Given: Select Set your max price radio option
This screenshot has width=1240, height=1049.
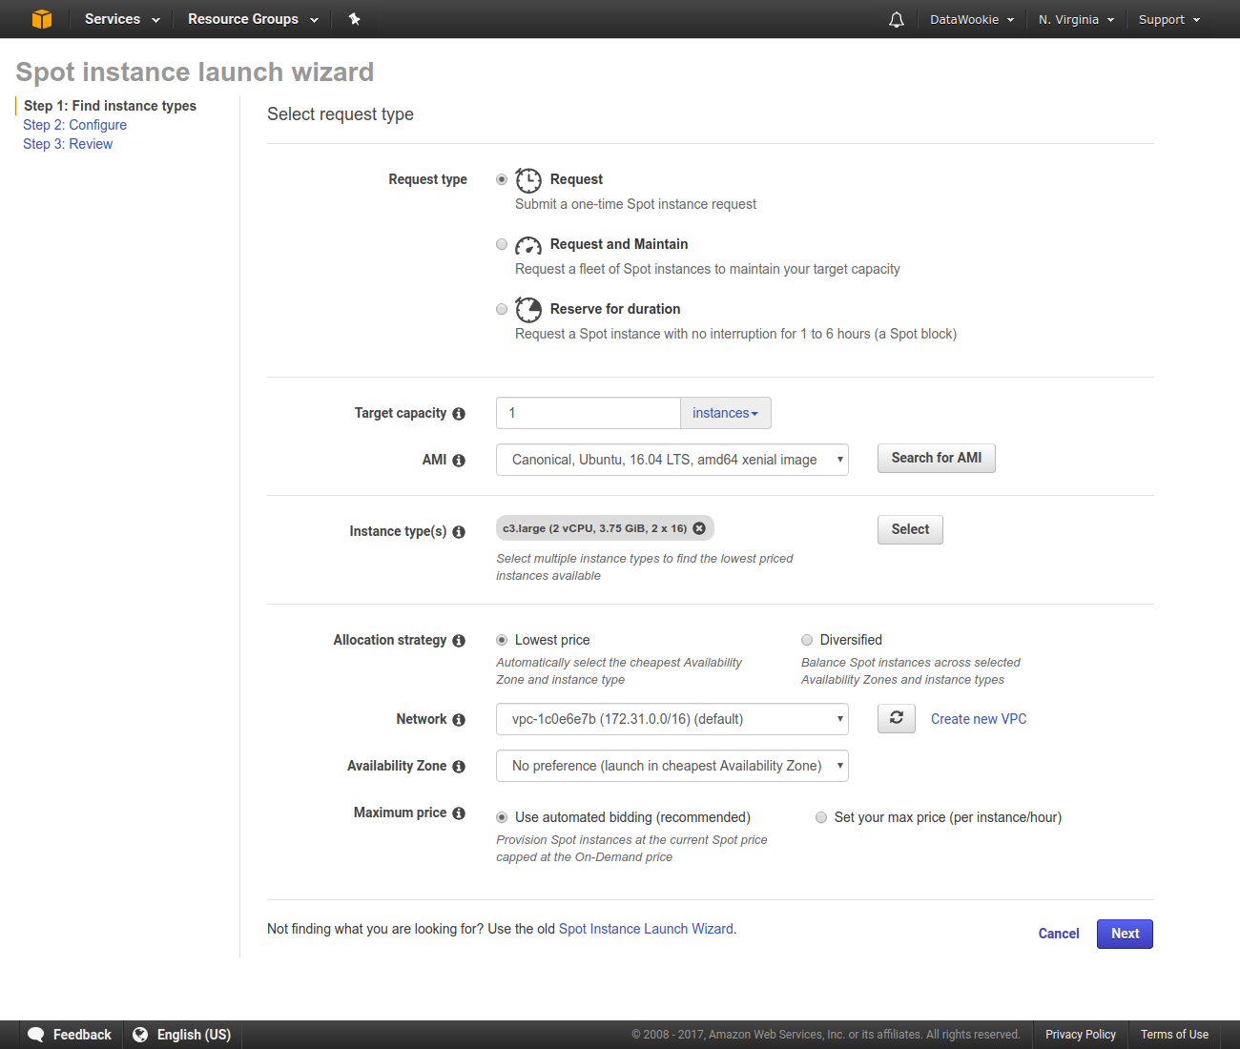Looking at the screenshot, I should pyautogui.click(x=821, y=817).
